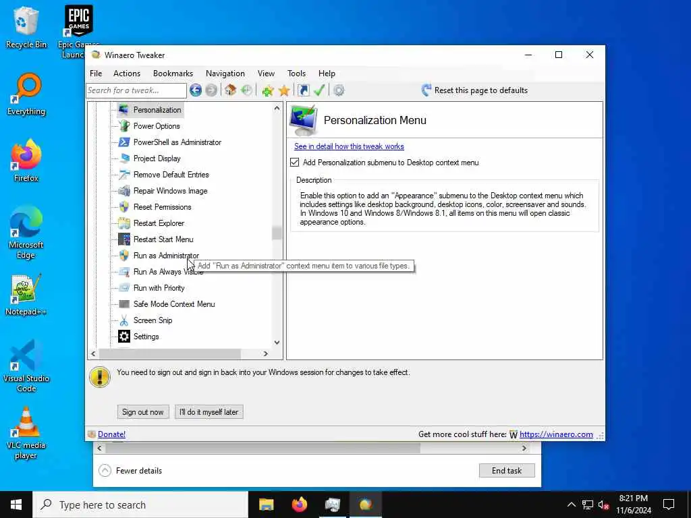
Task: Select Personalization tree item
Action: coord(157,110)
